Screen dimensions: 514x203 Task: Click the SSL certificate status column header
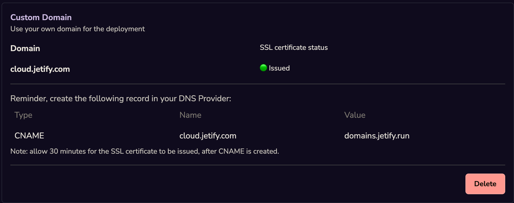click(x=294, y=47)
